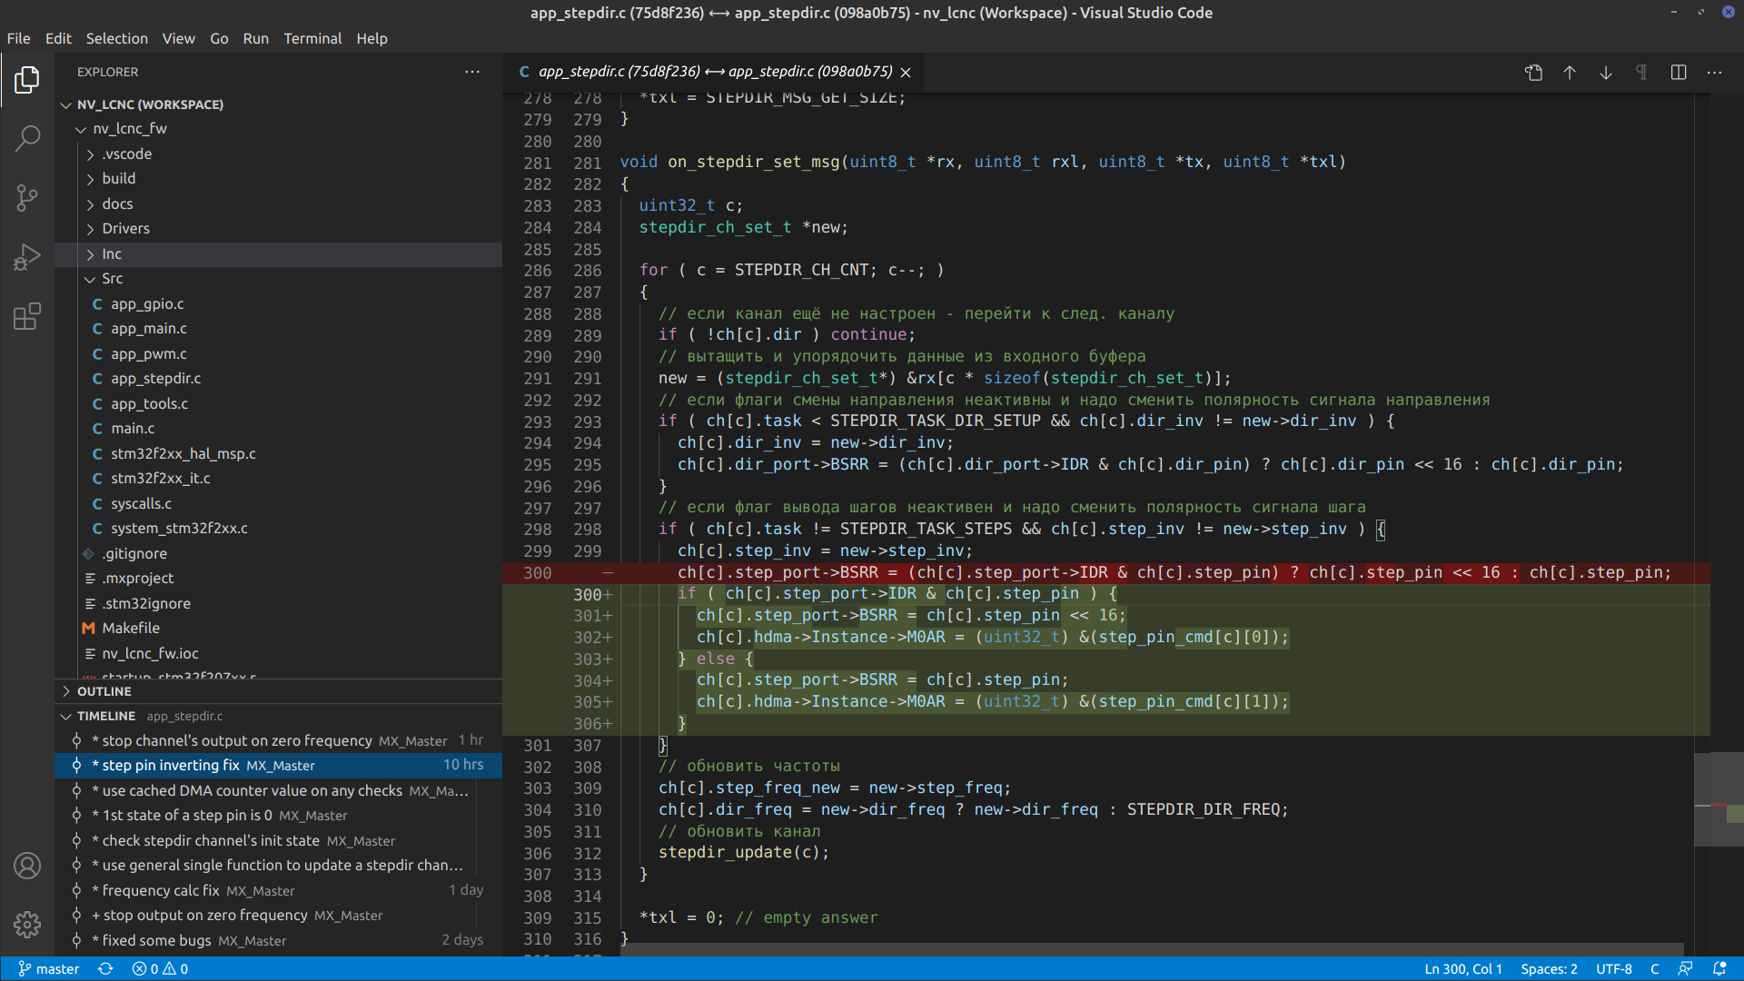Open notifications bell in status bar
This screenshot has width=1744, height=981.
click(1719, 969)
